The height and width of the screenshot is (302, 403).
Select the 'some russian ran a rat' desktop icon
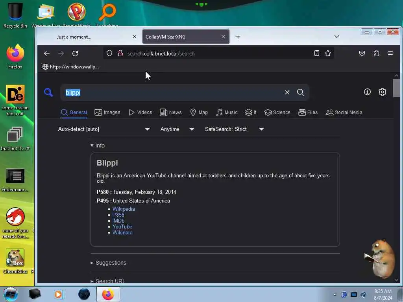(15, 100)
